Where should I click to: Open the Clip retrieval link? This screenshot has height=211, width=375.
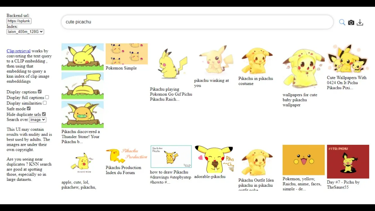pyautogui.click(x=18, y=51)
